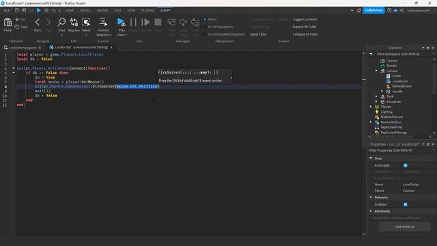Click the Copy icon in Clipboard group

click(x=17, y=27)
